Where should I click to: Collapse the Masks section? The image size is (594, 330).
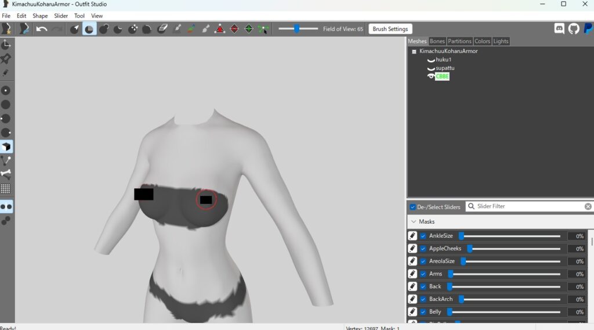tap(413, 221)
